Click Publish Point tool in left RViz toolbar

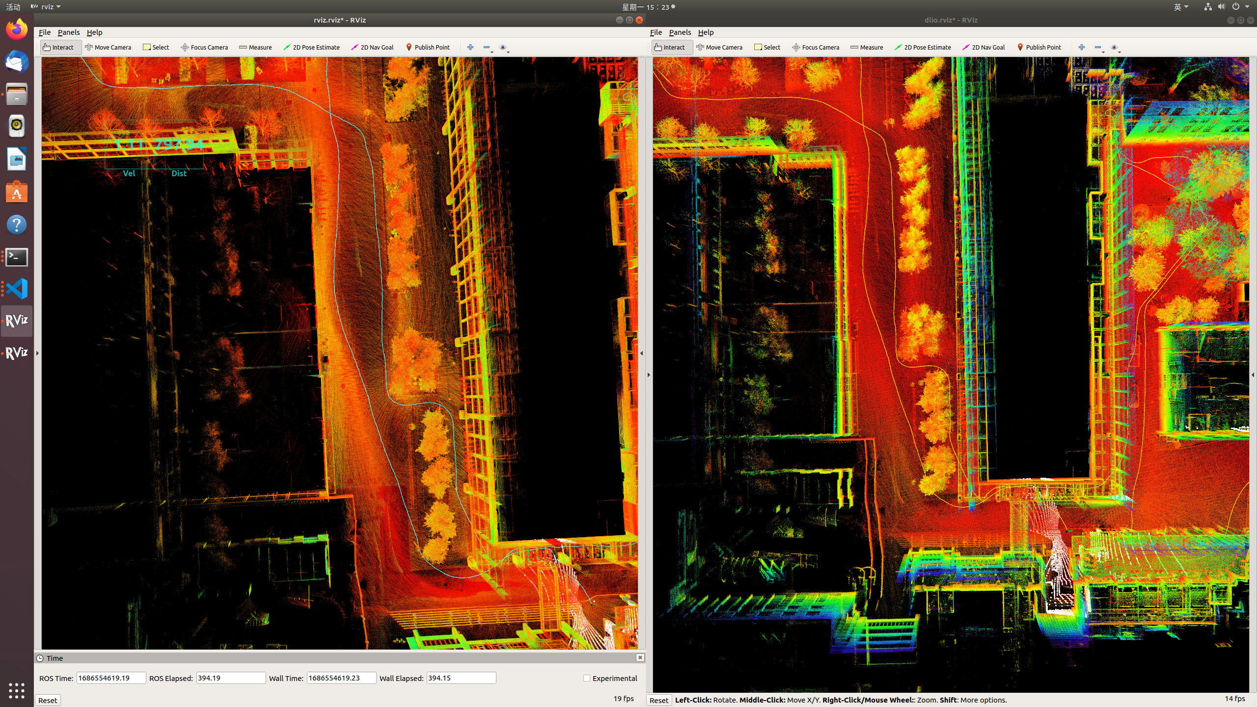click(428, 47)
